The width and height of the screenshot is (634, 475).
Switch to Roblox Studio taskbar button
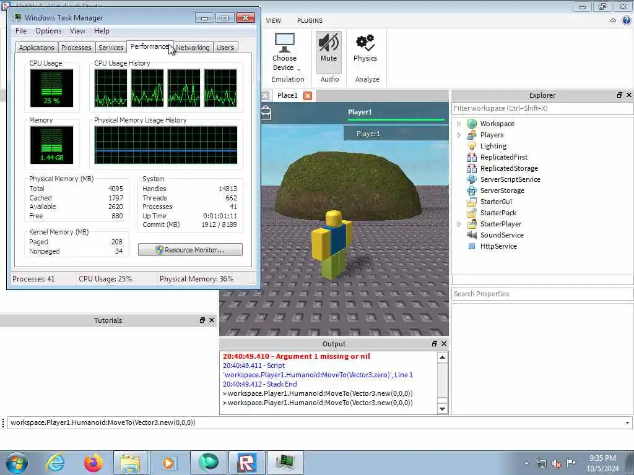click(246, 463)
